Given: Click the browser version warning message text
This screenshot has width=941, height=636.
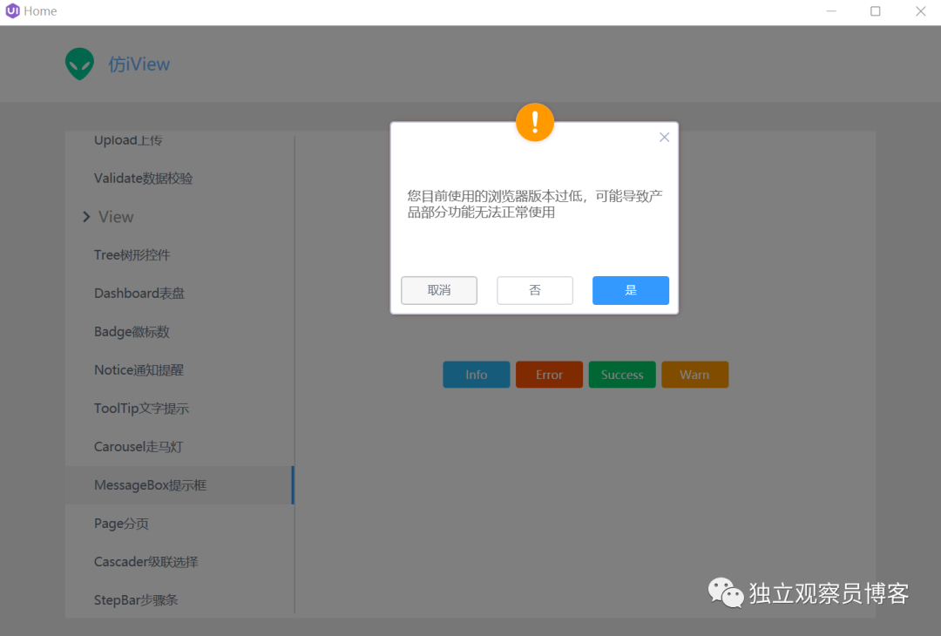Looking at the screenshot, I should pyautogui.click(x=535, y=204).
